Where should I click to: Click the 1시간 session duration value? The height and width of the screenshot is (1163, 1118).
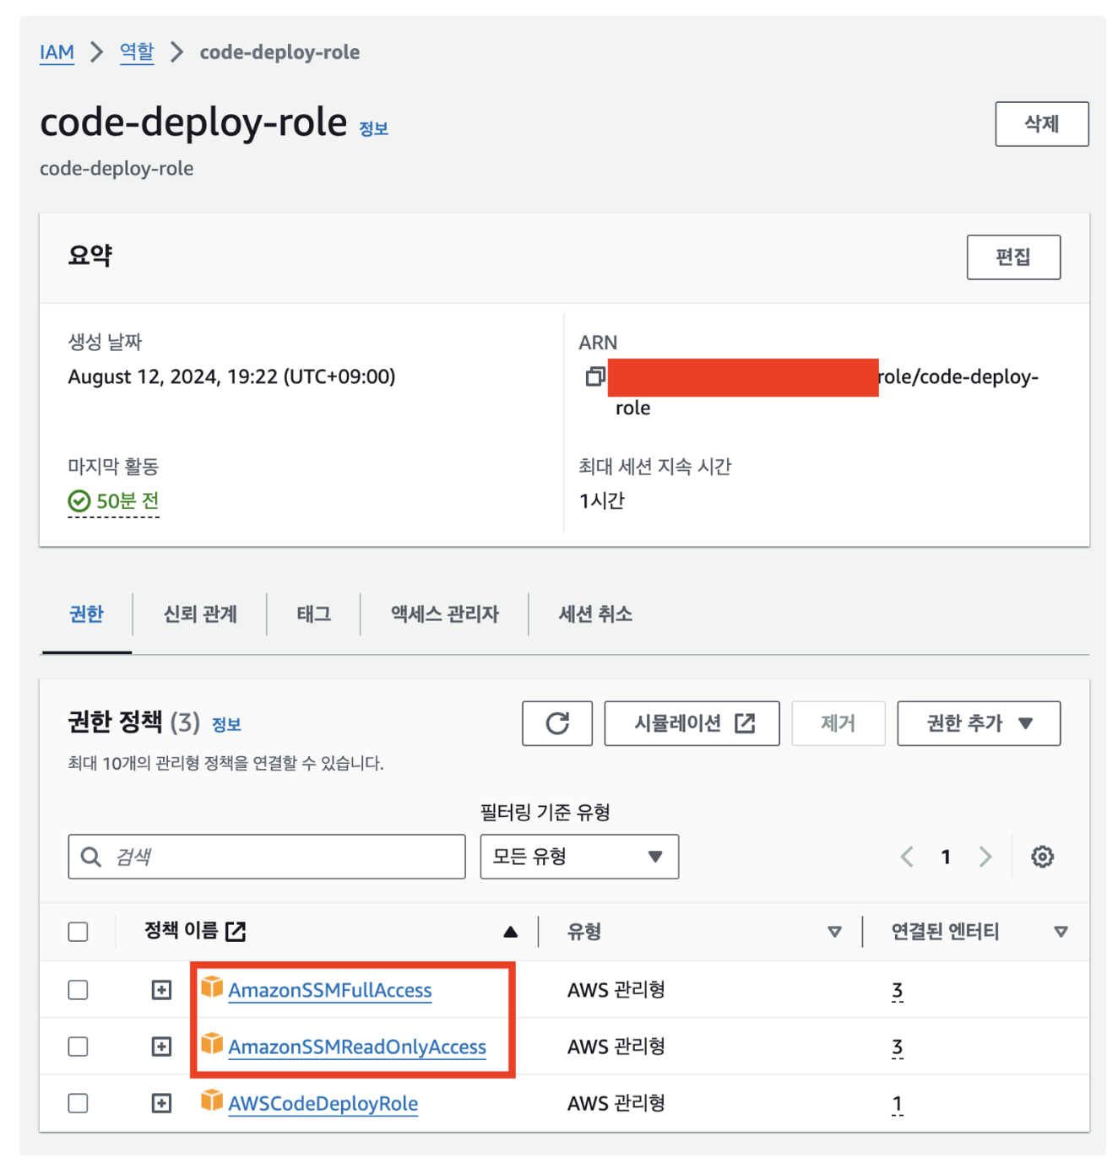tap(601, 500)
